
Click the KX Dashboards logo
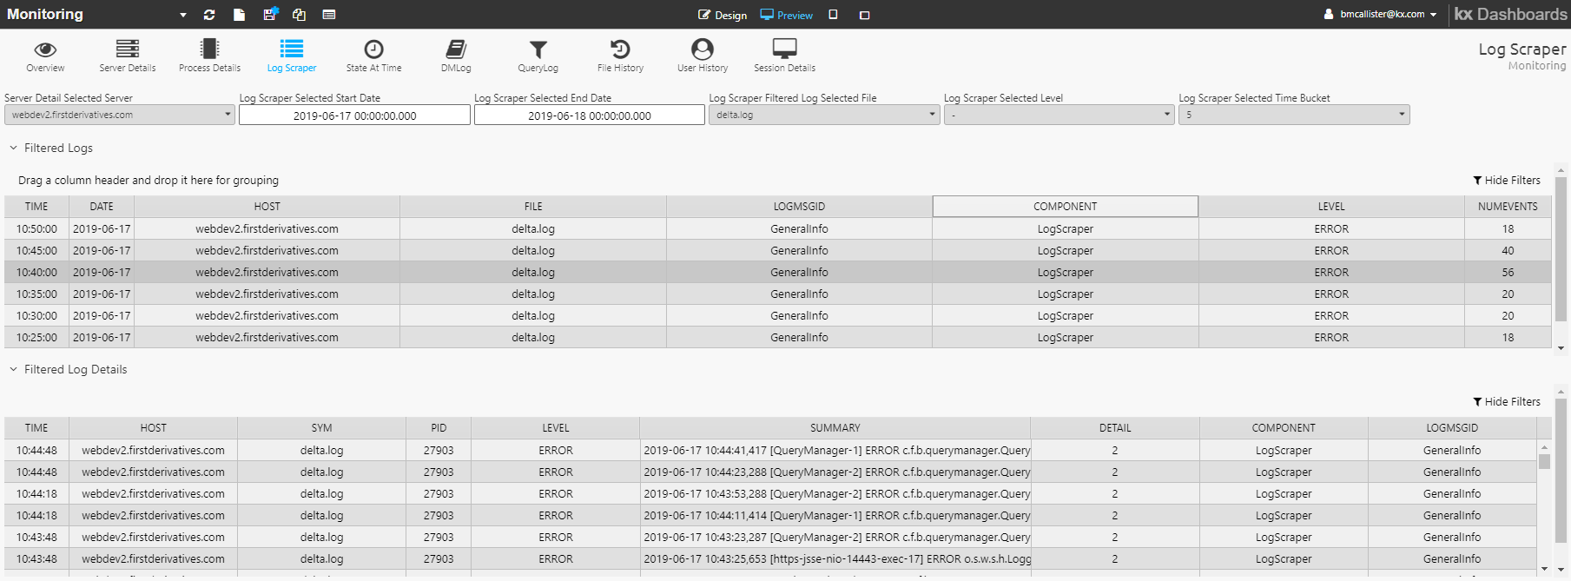pos(1511,14)
